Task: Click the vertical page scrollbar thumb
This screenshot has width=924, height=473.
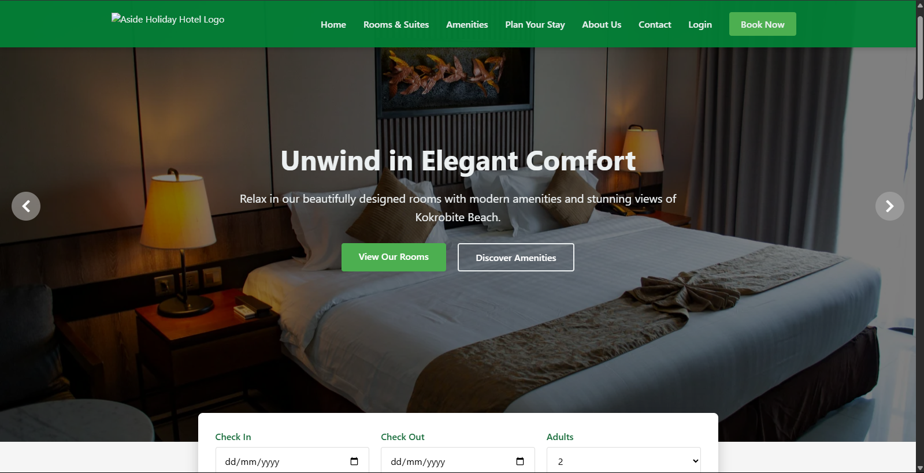Action: [920, 58]
